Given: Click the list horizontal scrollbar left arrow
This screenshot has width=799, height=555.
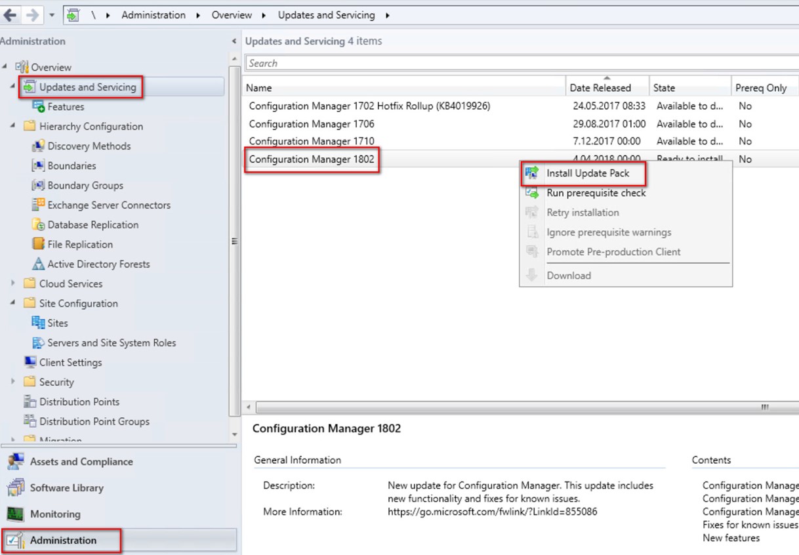Looking at the screenshot, I should click(249, 407).
